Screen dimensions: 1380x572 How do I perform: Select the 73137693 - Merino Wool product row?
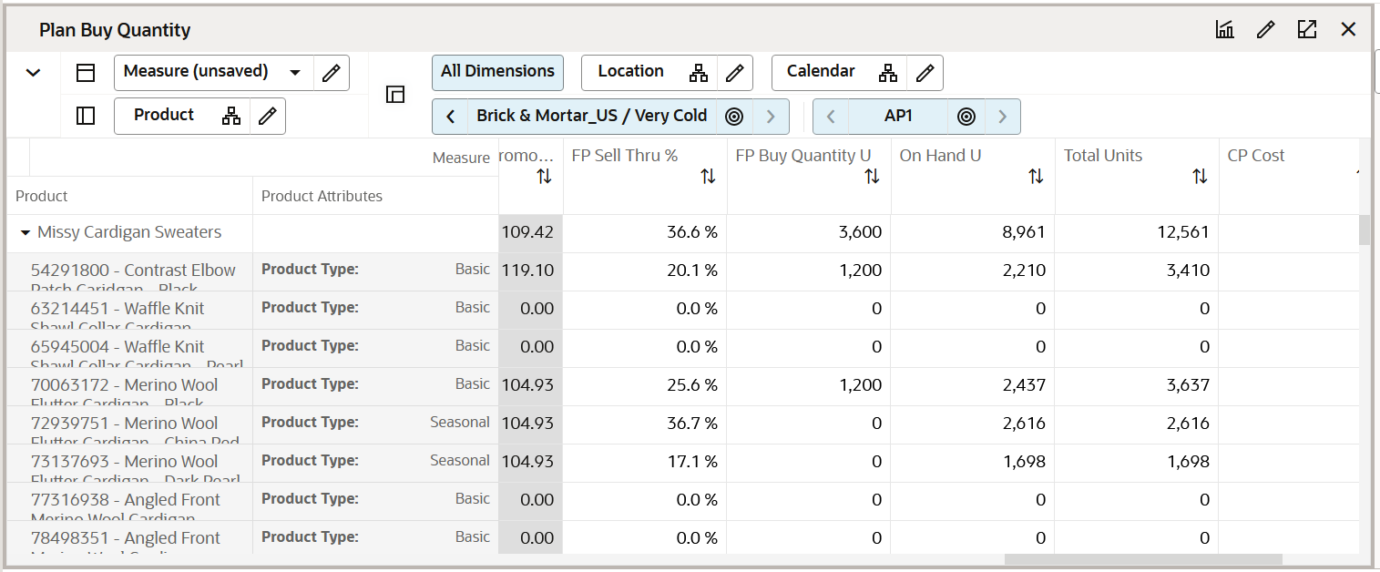click(x=131, y=464)
